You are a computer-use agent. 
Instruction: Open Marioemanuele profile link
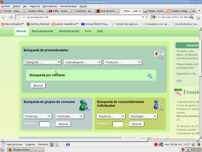(42, 31)
